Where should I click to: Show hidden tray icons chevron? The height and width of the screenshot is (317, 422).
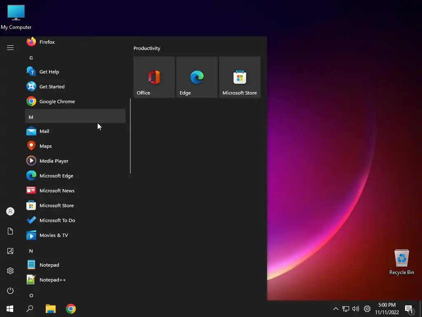335,309
